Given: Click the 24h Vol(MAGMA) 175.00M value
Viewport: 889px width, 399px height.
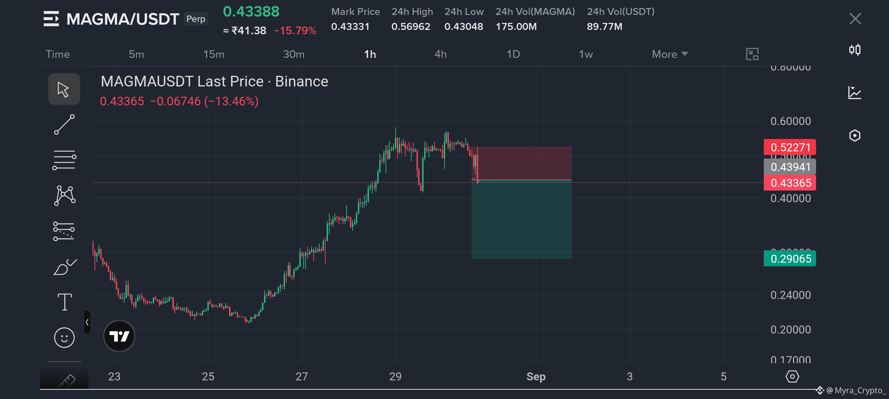Looking at the screenshot, I should pyautogui.click(x=516, y=27).
